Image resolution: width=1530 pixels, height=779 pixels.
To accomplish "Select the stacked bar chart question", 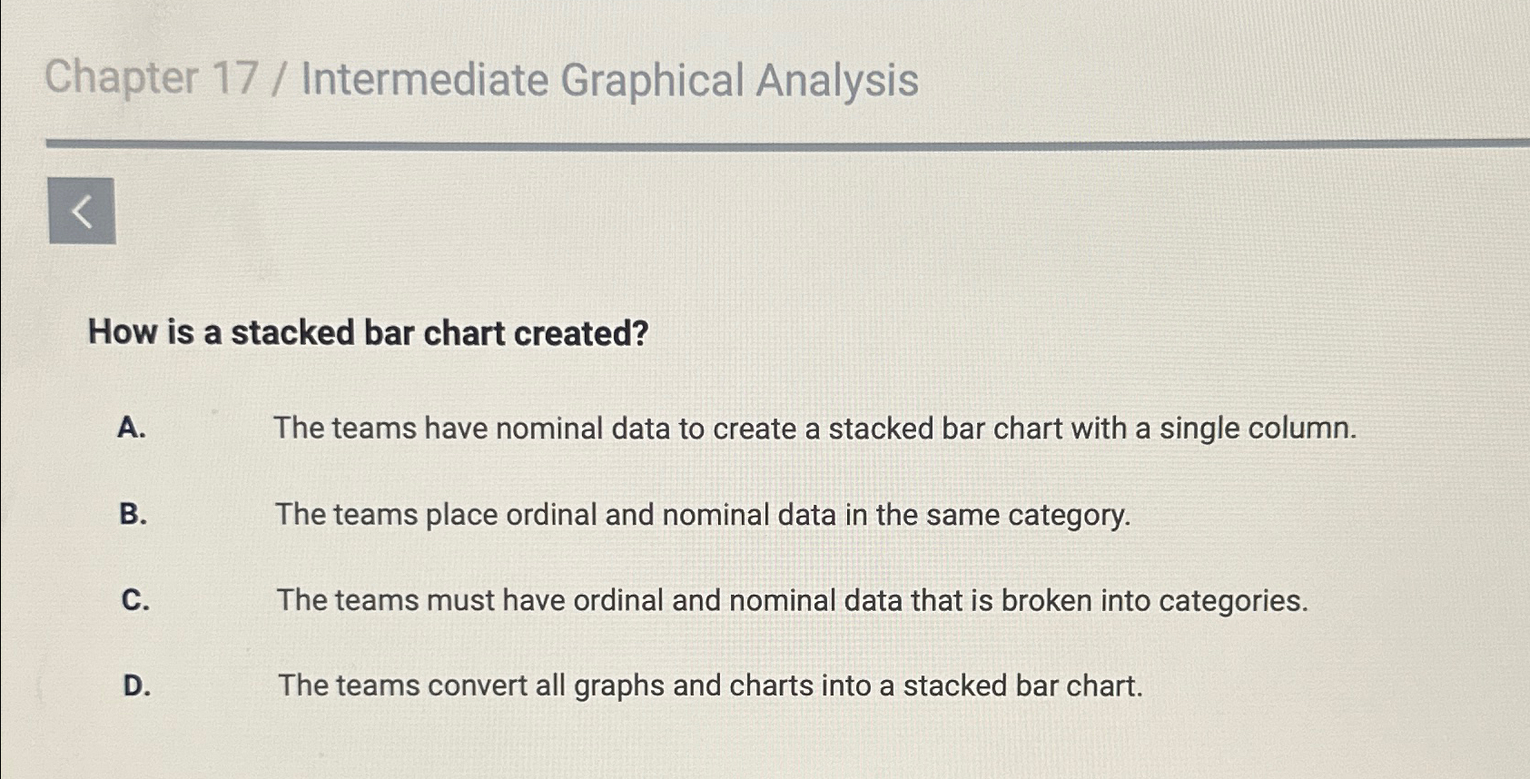I will tap(366, 334).
